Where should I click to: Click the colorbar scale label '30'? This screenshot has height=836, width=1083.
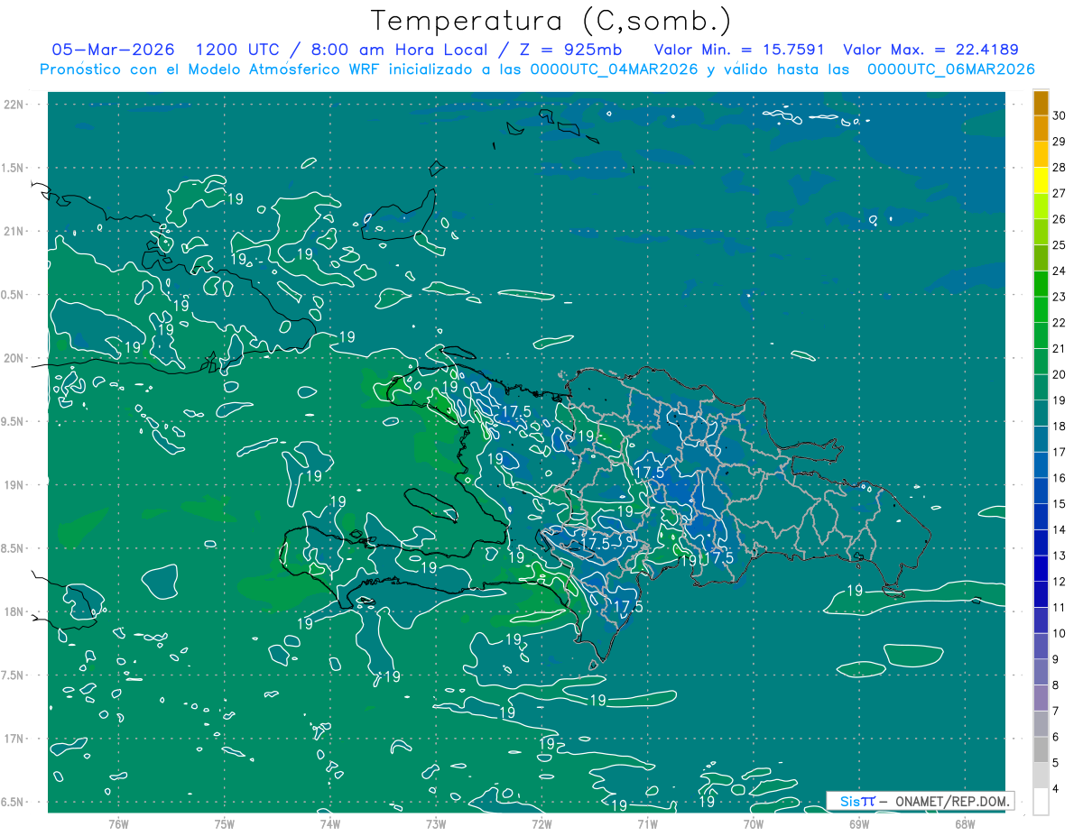pos(1060,115)
